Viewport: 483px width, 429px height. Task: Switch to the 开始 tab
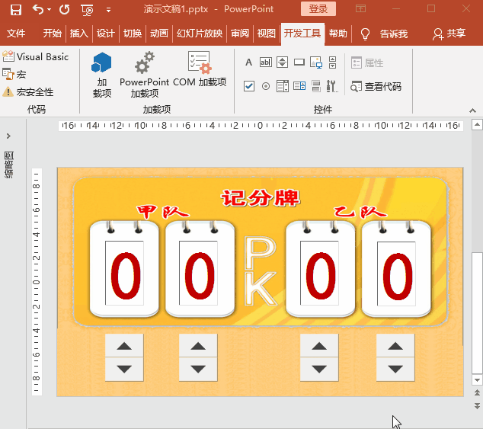[53, 33]
